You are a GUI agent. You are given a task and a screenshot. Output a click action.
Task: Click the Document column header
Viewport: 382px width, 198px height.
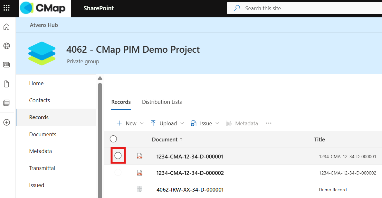click(165, 139)
